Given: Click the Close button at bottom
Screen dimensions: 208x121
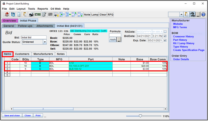Looking at the screenshot, I should [x=27, y=116].
